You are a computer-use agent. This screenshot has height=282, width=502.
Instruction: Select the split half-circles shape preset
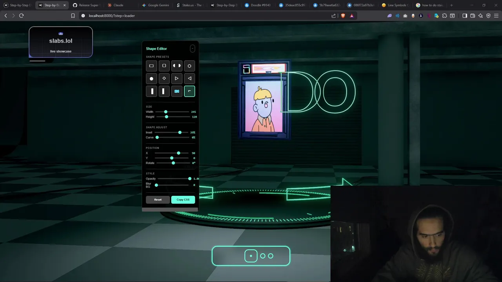[177, 66]
